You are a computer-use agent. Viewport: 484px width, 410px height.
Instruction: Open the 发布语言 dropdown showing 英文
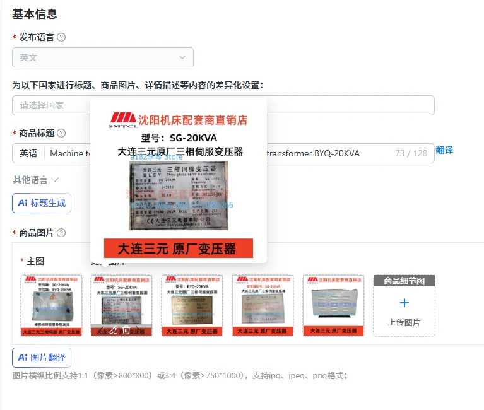[103, 57]
